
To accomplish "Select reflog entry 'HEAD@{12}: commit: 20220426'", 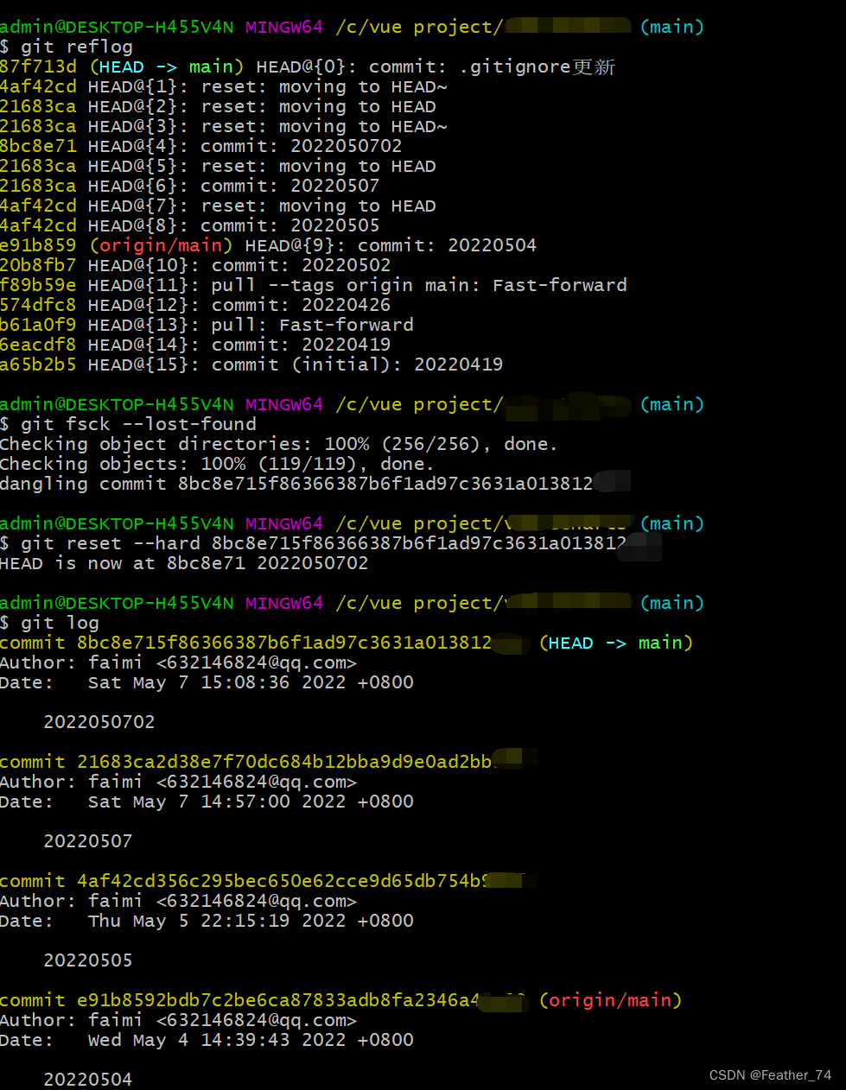I will tap(195, 305).
